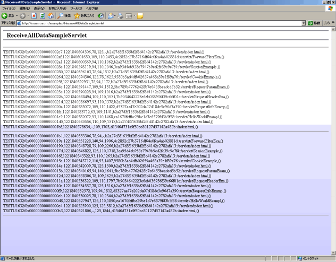Image resolution: width=336 pixels, height=262 pixels.
Task: Open the Tools (ツール) menu
Action: (x=76, y=8)
